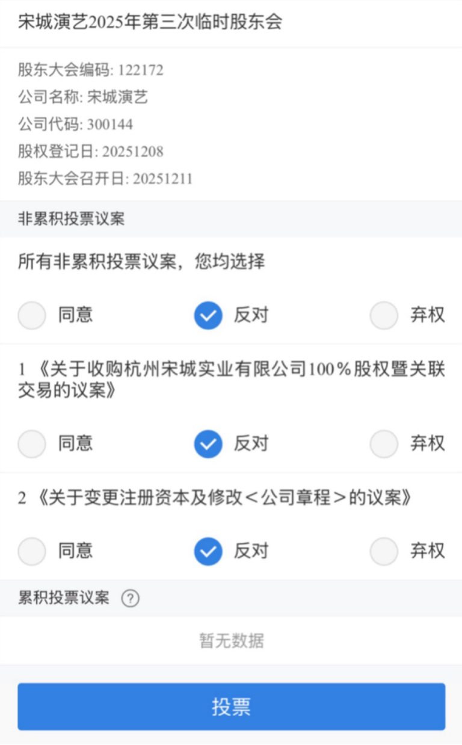Select 弃权 for all non-cumulative proposals
462x745 pixels.
[x=384, y=315]
